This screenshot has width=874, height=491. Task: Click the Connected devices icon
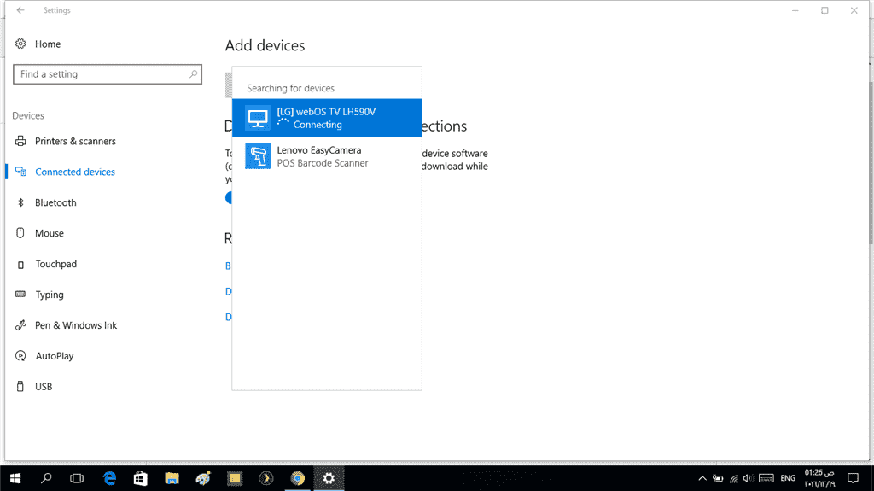20,172
